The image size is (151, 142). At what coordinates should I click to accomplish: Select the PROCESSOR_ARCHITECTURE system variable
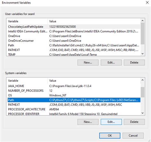point(74,109)
